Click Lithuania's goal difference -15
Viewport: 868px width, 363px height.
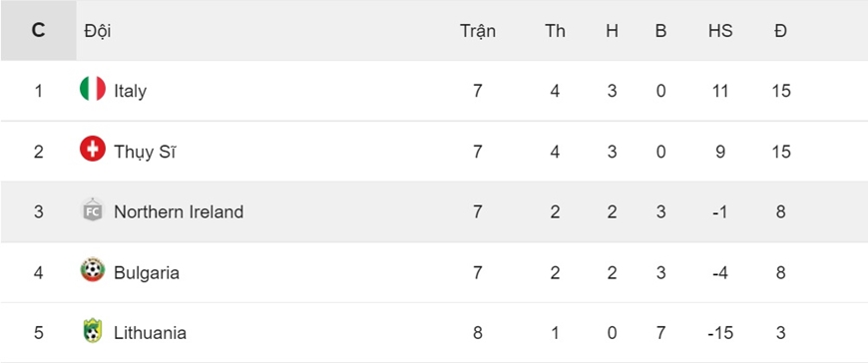[720, 333]
